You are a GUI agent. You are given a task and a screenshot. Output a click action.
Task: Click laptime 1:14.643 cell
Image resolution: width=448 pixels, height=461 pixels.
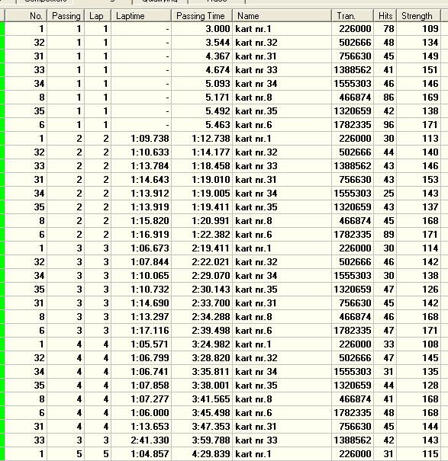tap(141, 180)
